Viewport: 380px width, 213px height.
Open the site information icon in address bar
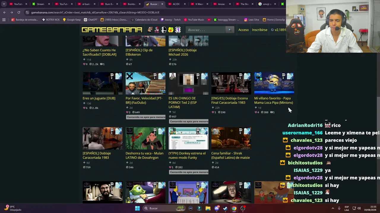(27, 12)
